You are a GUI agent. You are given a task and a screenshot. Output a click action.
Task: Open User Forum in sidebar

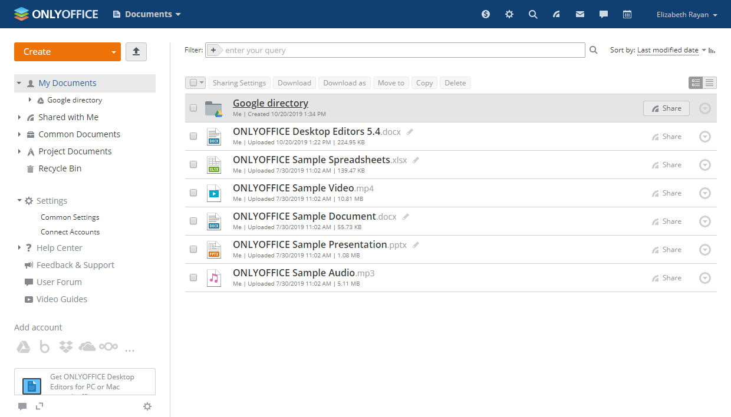(59, 282)
